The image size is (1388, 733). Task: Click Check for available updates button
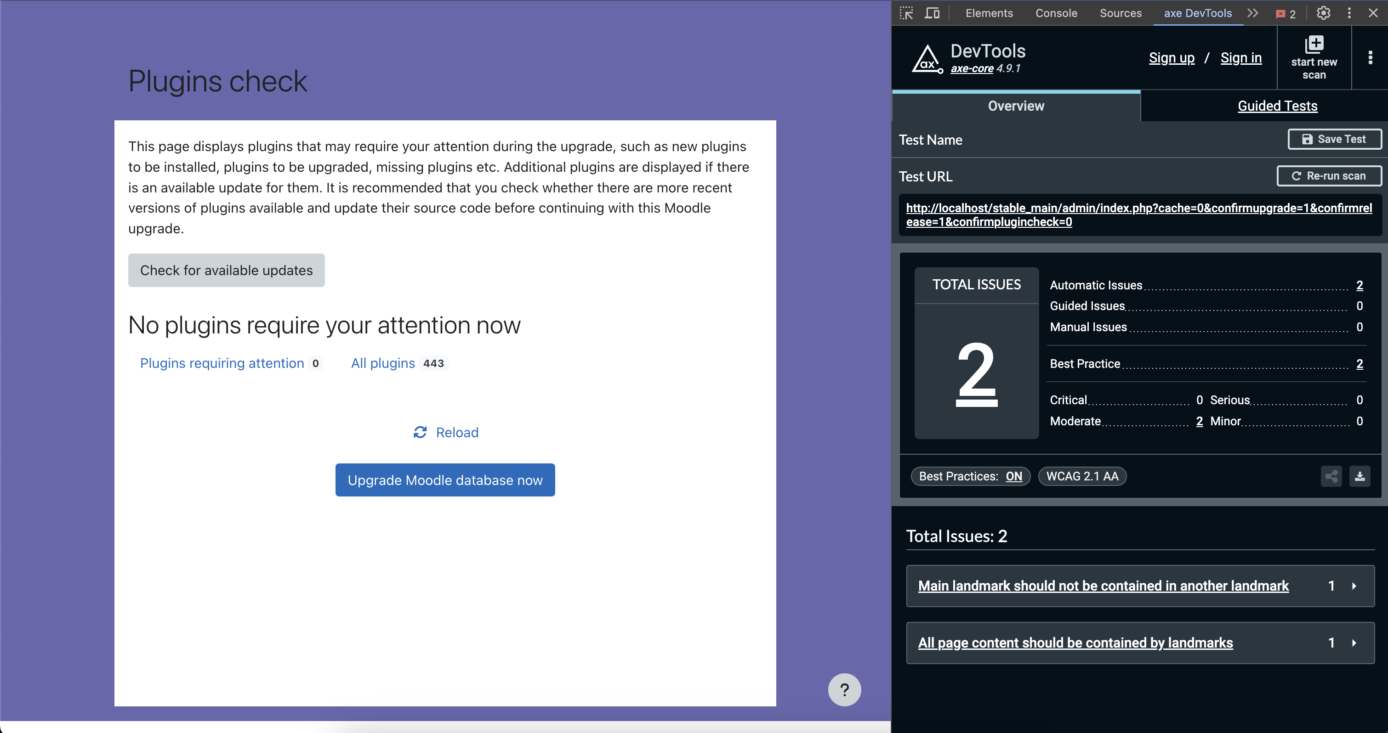[226, 271]
